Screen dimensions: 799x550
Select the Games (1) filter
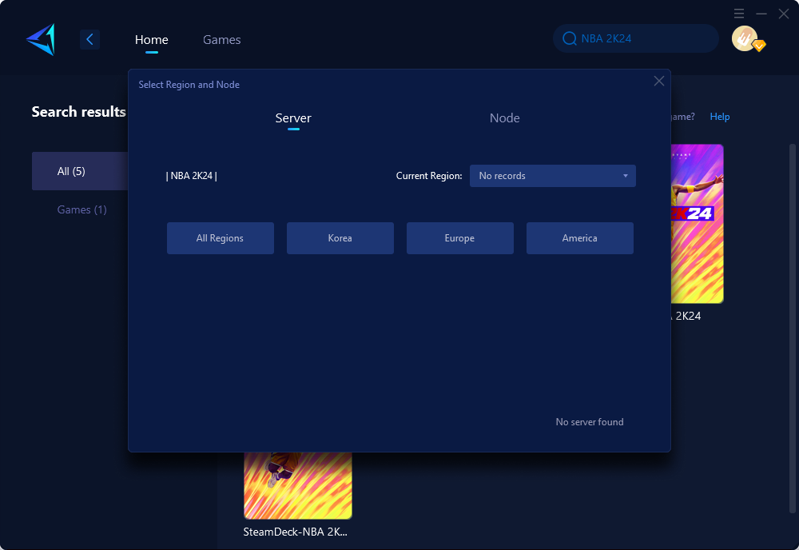(x=81, y=209)
